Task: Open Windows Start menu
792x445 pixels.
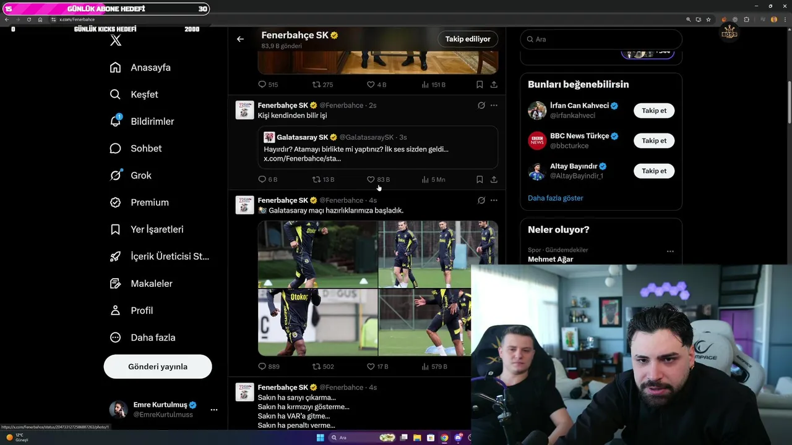Action: click(x=320, y=438)
